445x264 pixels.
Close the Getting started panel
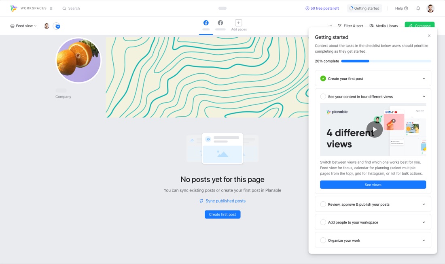[429, 36]
